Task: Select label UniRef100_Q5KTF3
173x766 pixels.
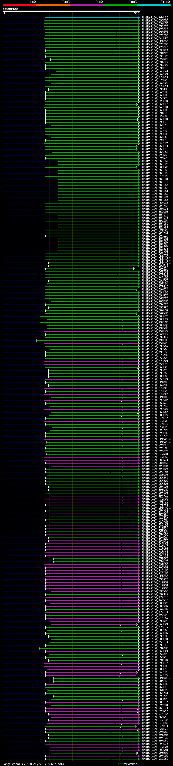Action: [x=155, y=305]
